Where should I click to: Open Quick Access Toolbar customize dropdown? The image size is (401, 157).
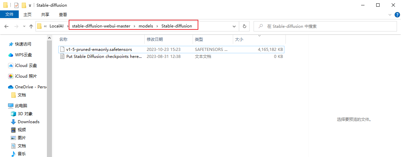[30, 5]
